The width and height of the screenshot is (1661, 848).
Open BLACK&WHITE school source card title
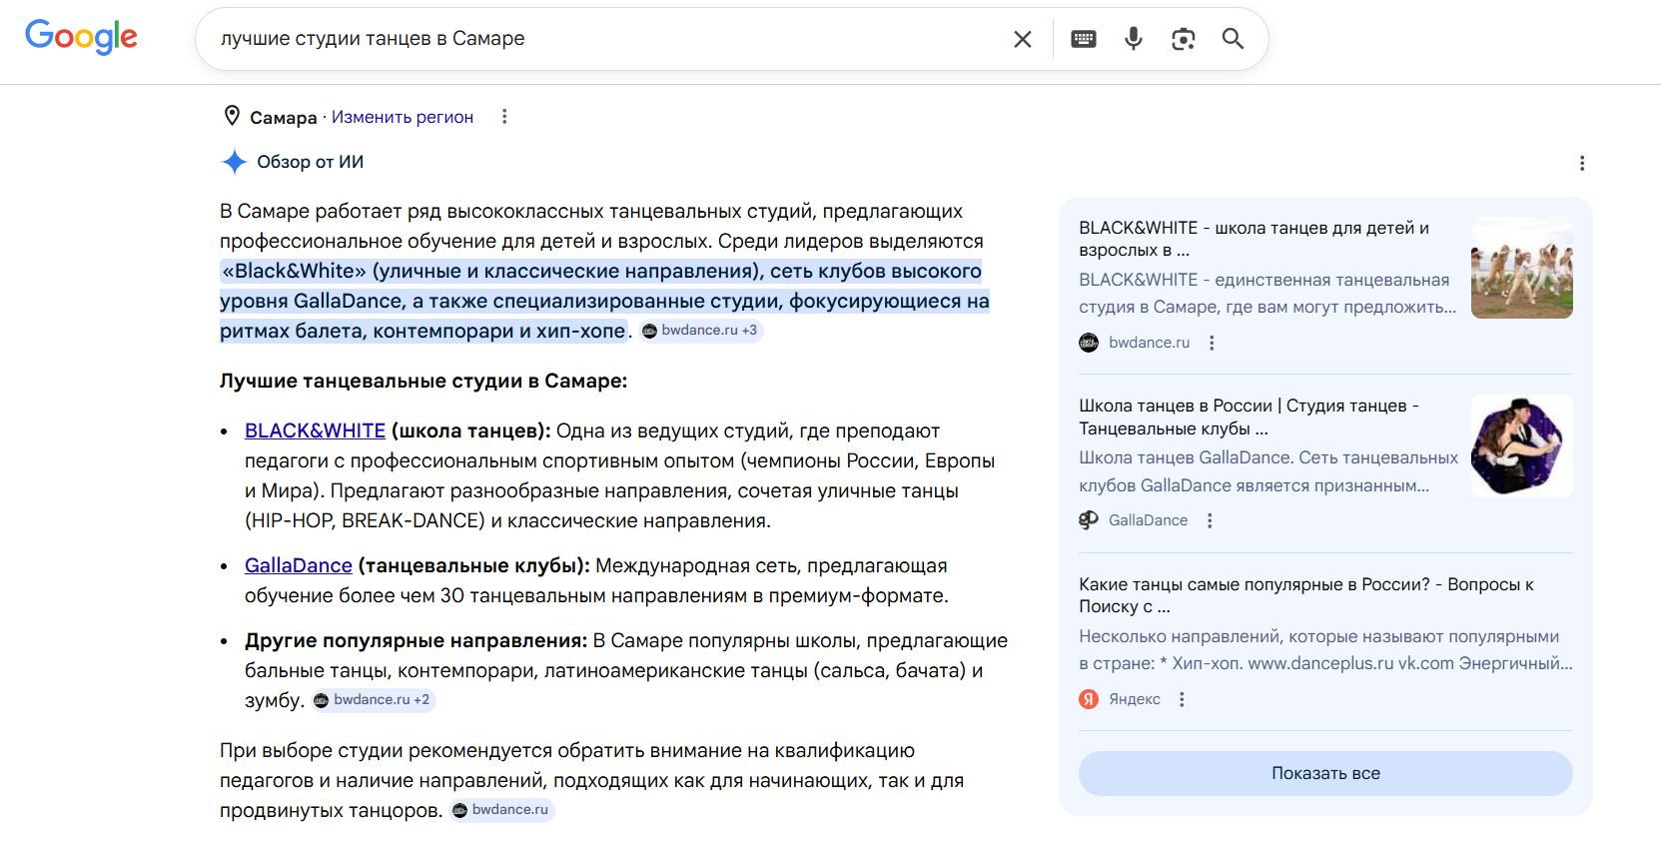1254,239
